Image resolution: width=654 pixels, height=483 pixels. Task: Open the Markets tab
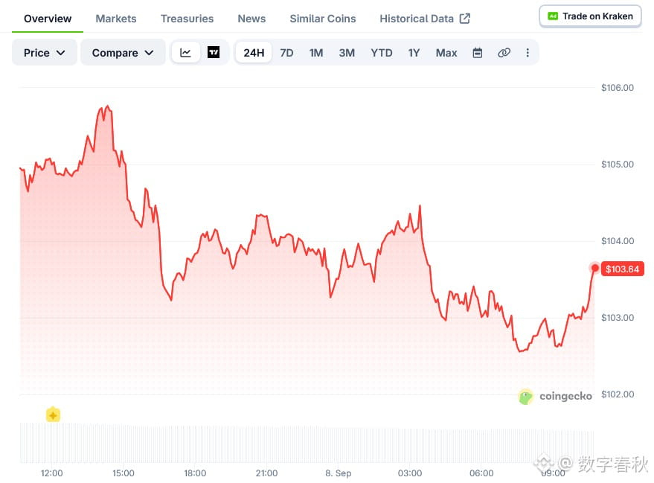click(x=116, y=19)
